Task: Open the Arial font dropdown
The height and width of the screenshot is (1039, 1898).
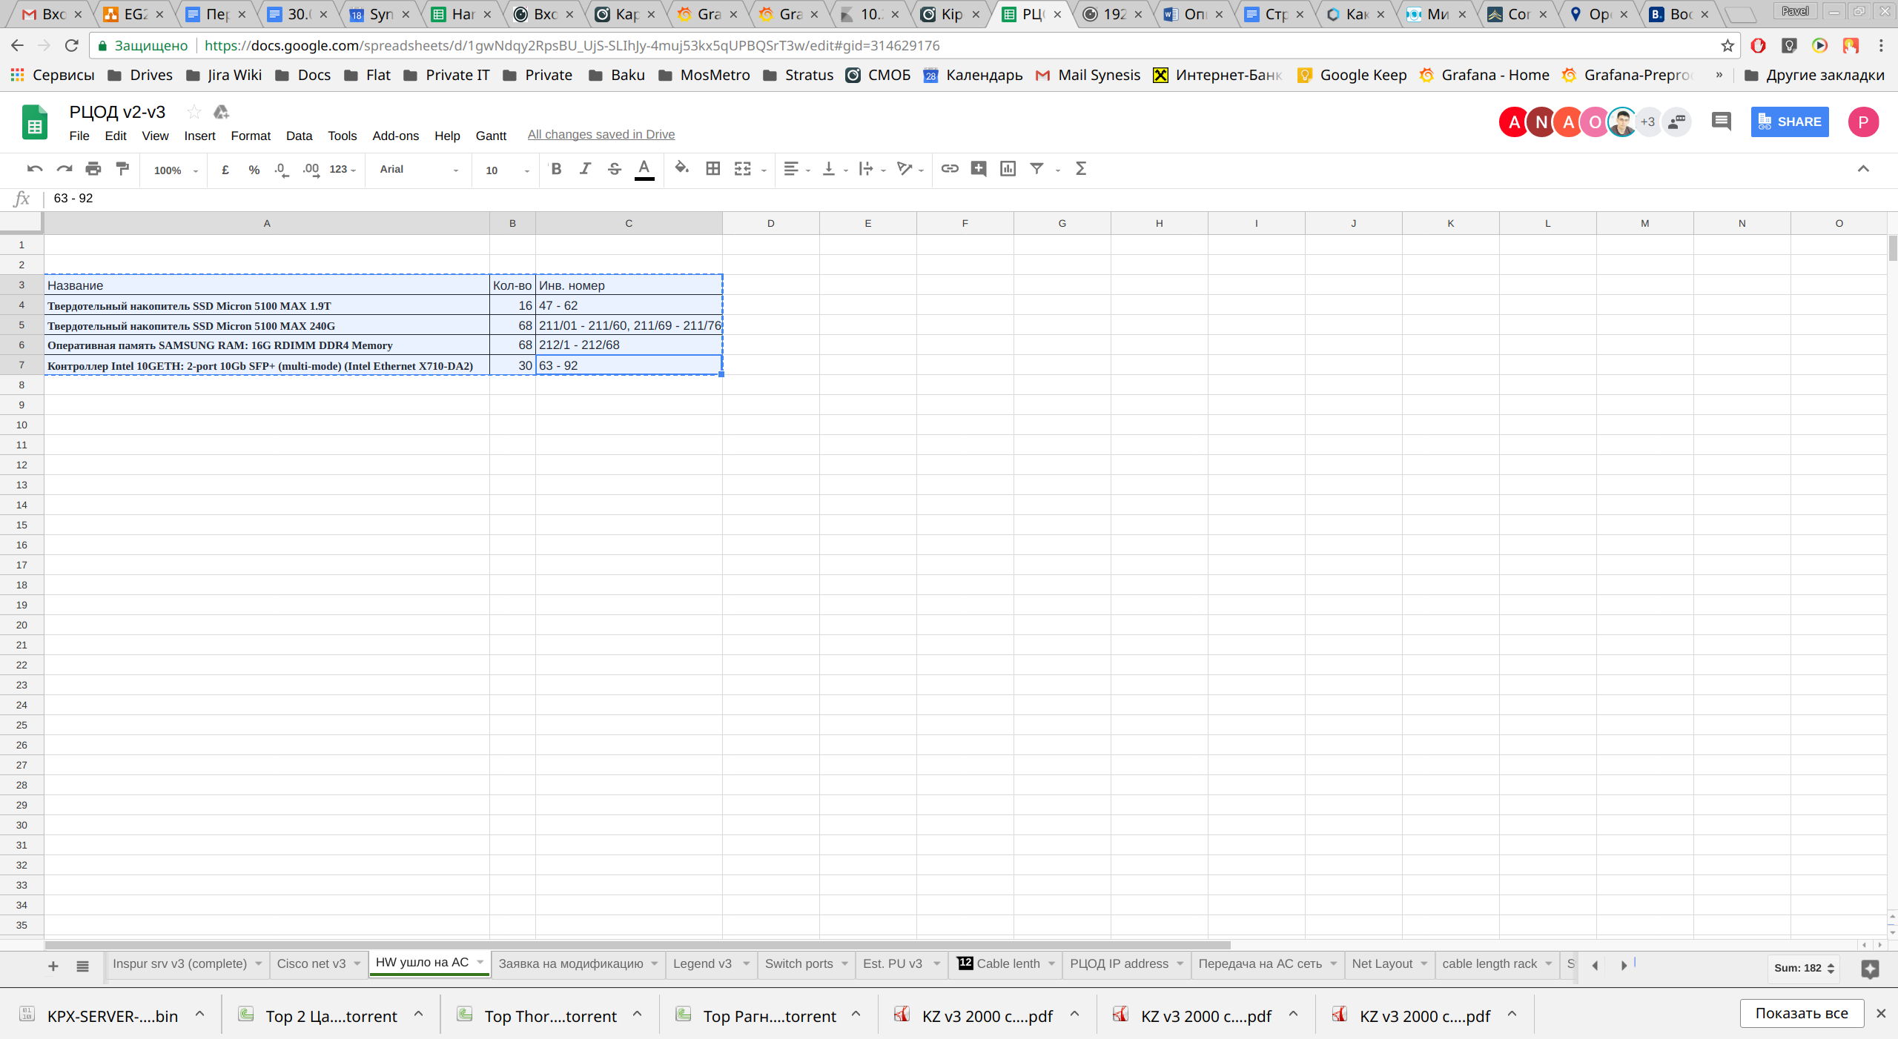Action: (x=419, y=170)
